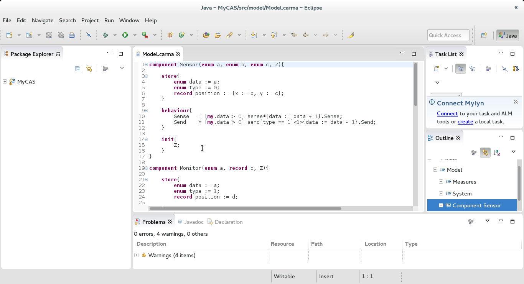Switch to the Javadoc tab
The width and height of the screenshot is (524, 284).
[191, 222]
